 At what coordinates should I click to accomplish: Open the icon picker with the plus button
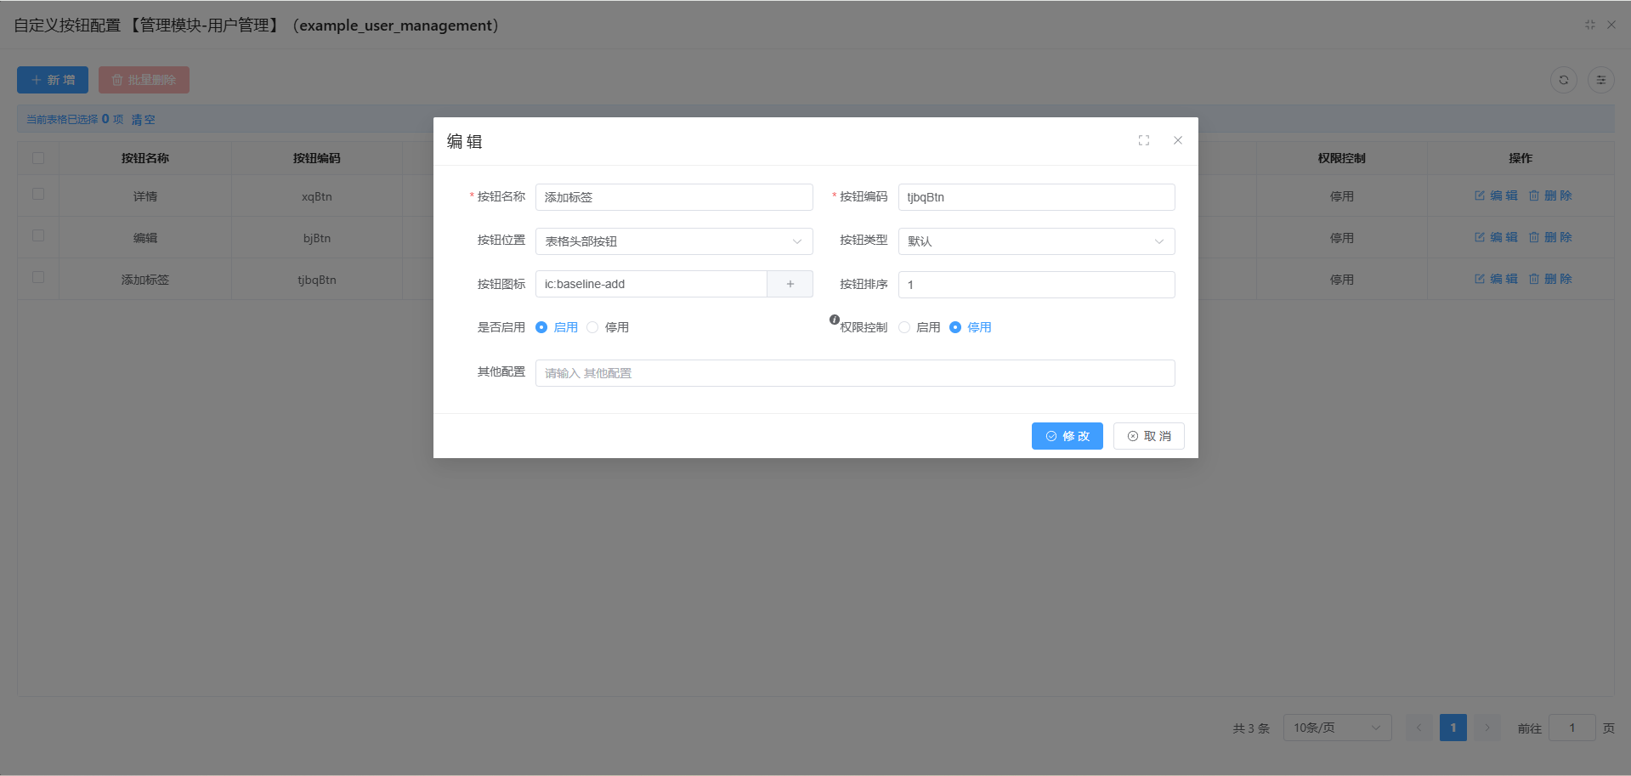790,283
